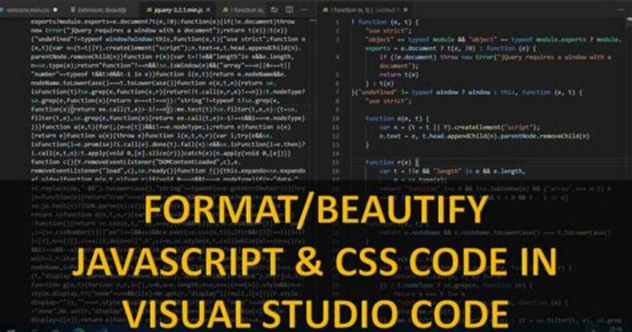Image resolution: width=632 pixels, height=332 pixels.
Task: Click 'function c(){Y.removeEventListener' line in left editor
Action: pos(136,162)
